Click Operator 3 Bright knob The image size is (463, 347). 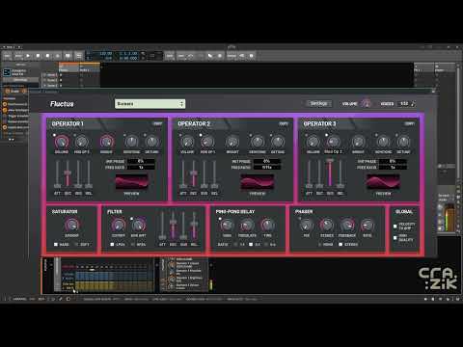click(358, 142)
